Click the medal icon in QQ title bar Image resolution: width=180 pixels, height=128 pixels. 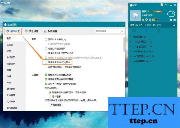(162, 5)
